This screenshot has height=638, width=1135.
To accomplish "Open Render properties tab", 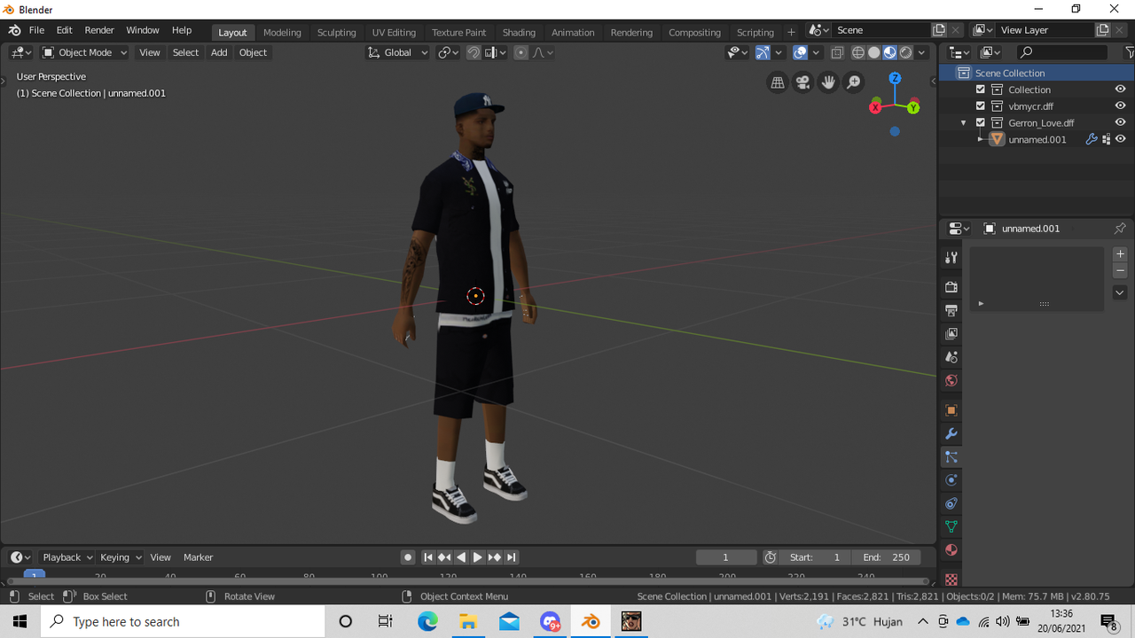I will pos(951,287).
